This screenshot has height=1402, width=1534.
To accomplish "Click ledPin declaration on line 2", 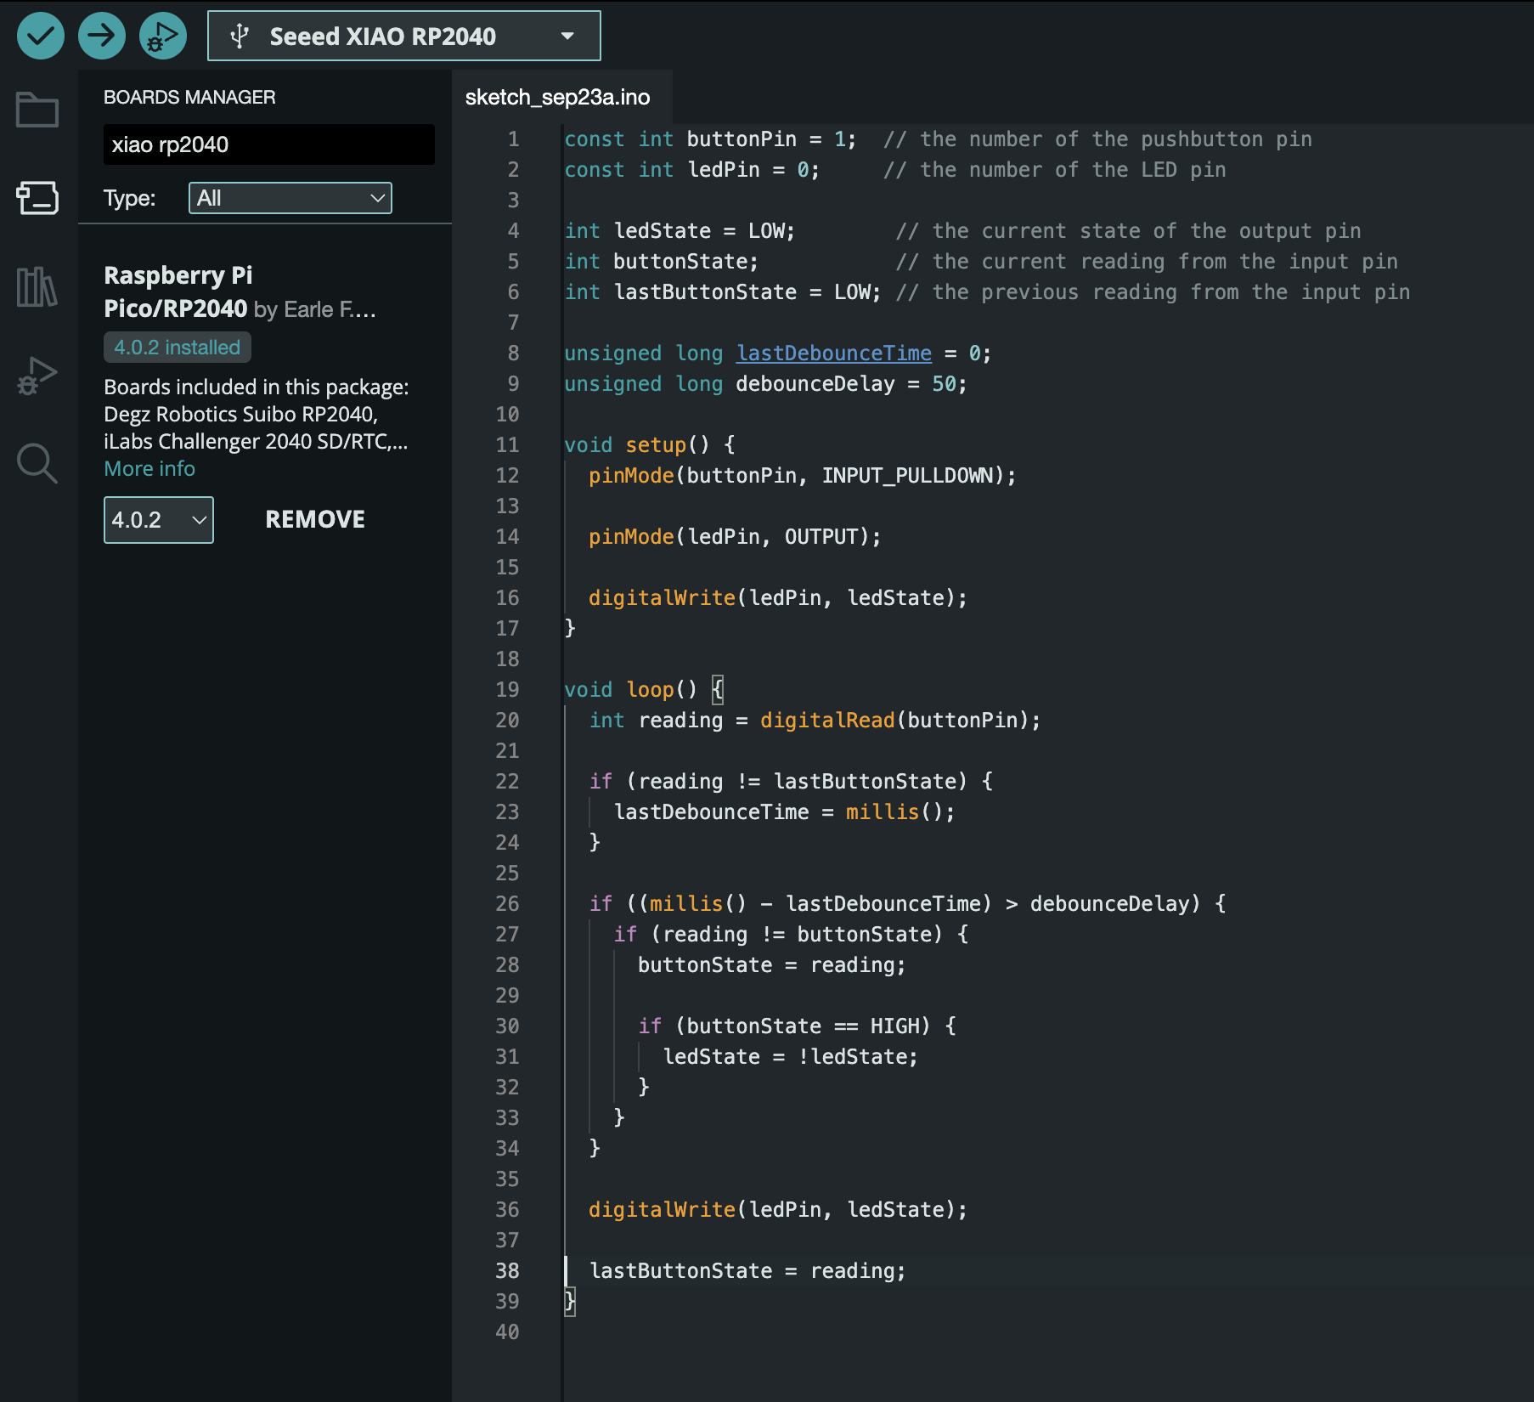I will point(724,169).
